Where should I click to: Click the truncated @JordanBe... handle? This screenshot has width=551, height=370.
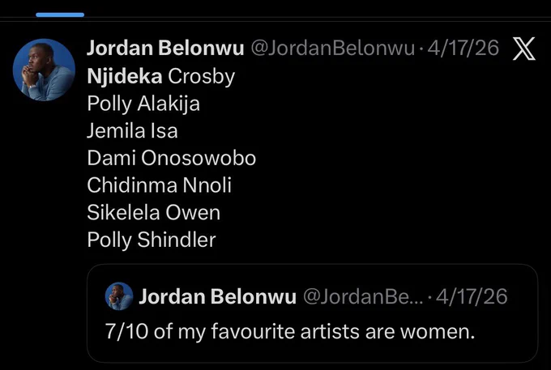coord(363,296)
